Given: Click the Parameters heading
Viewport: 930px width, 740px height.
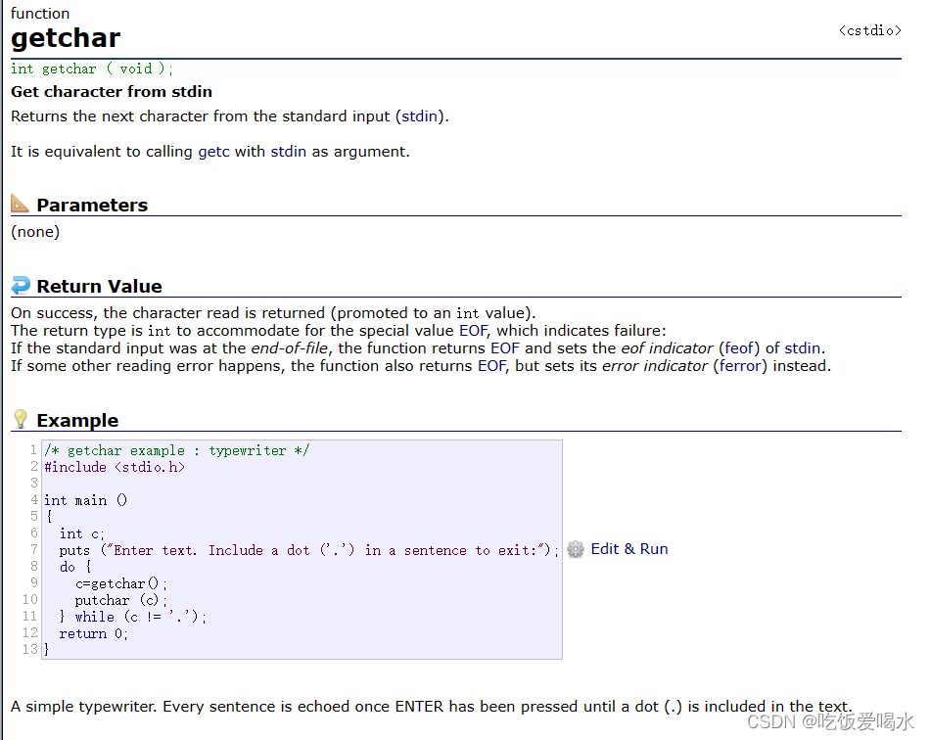Looking at the screenshot, I should click(x=92, y=206).
